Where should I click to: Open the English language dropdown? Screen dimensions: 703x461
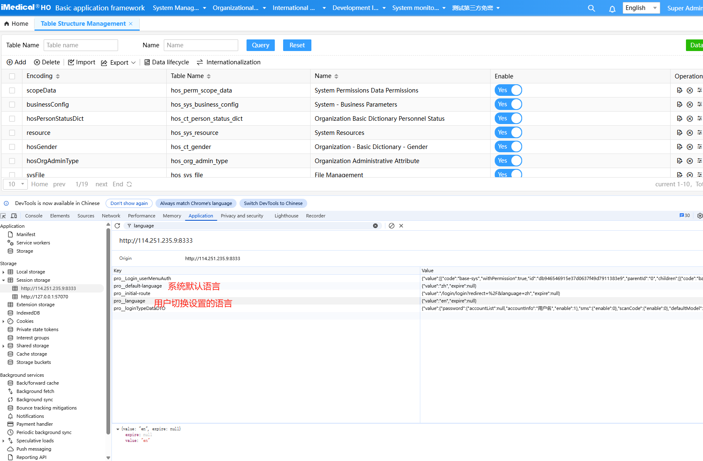click(x=641, y=8)
